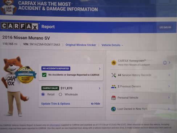Open the information link in the disclaimer
The height and width of the screenshot is (133, 177).
pyautogui.click(x=55, y=125)
